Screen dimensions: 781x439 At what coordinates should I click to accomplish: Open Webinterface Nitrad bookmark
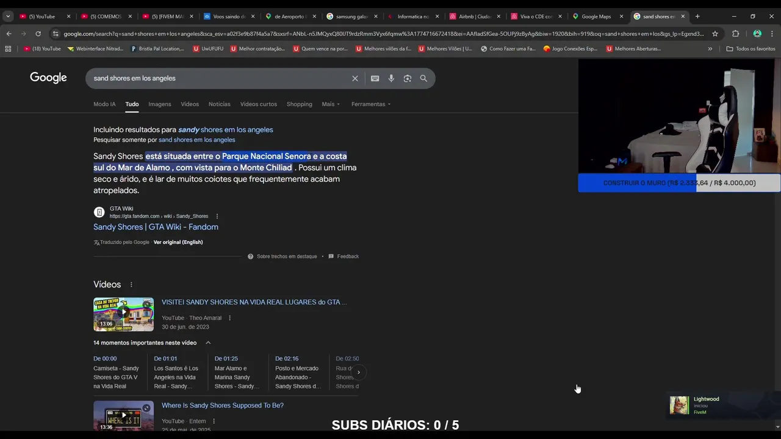click(x=95, y=49)
